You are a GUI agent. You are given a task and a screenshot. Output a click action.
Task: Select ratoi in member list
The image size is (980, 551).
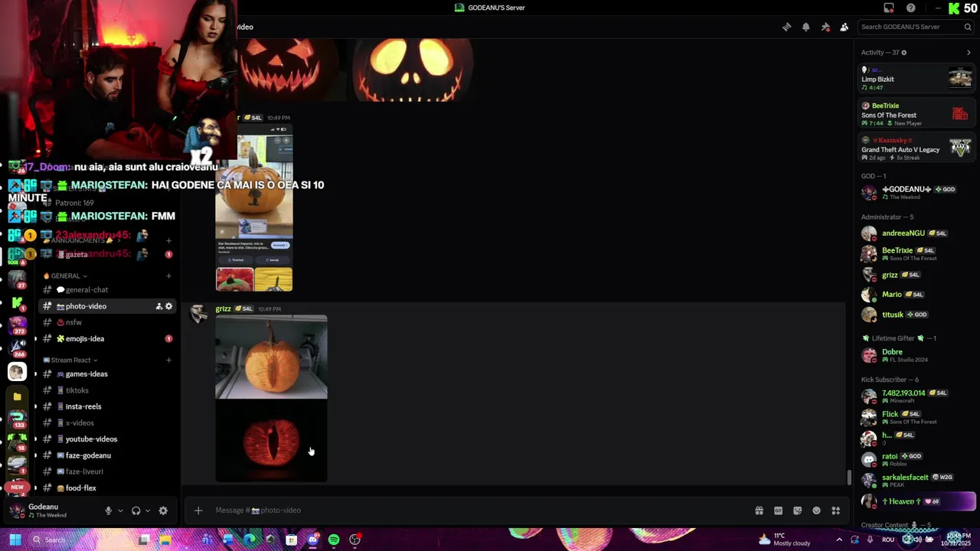coord(916,459)
